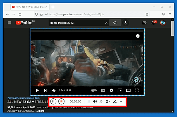
Task: Open video settings gear
Action: tap(111, 91)
